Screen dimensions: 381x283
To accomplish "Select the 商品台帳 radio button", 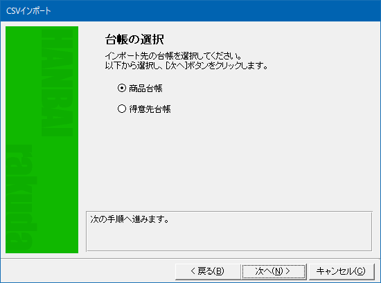I will (122, 88).
